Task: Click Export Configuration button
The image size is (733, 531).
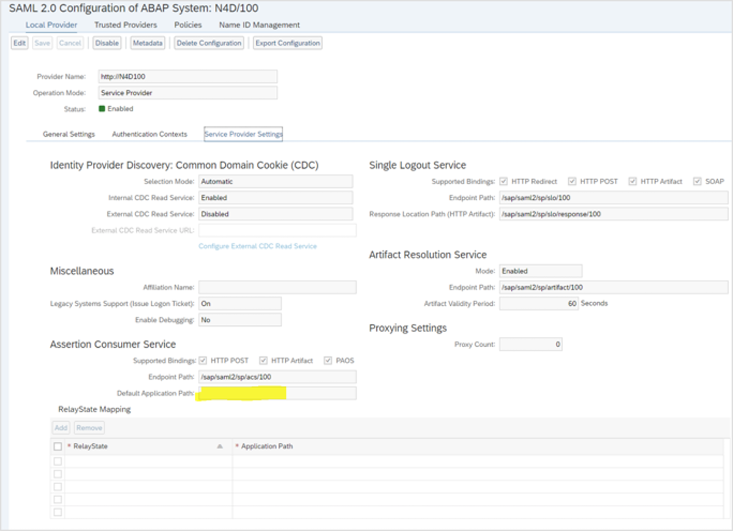Action: [287, 43]
